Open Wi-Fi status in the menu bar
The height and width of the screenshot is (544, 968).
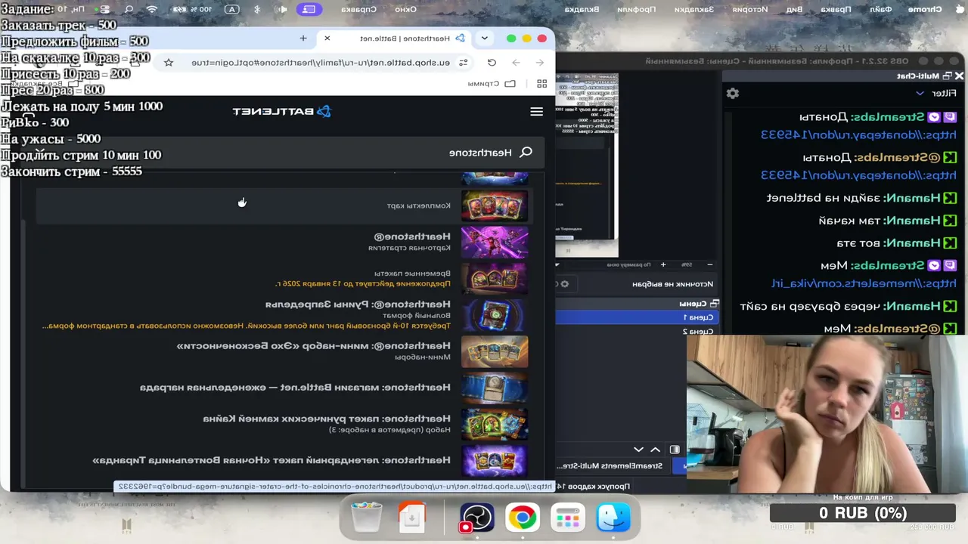152,9
